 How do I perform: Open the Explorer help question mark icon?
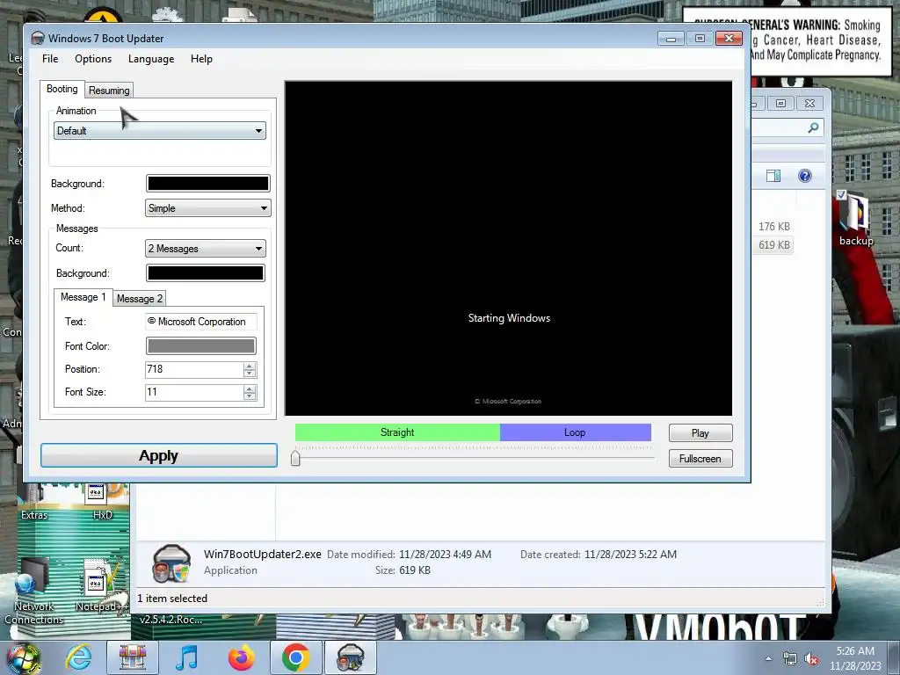(805, 176)
